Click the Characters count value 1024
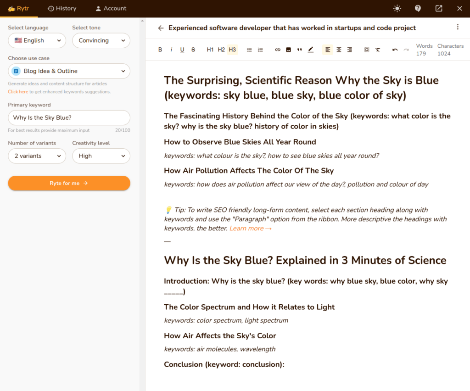Viewport: 470px width, 391px height. click(444, 54)
